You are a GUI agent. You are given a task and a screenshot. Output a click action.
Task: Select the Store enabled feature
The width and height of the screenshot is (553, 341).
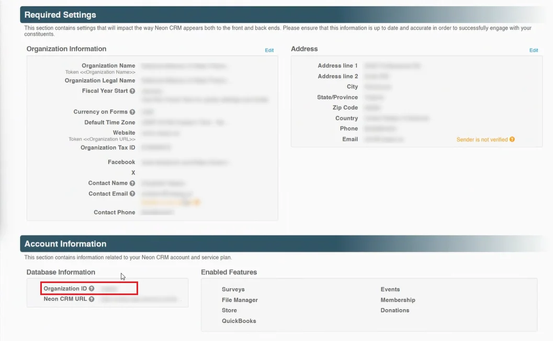click(x=229, y=310)
